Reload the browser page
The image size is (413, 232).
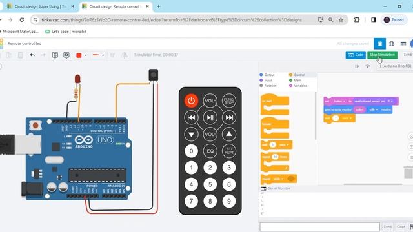point(22,20)
